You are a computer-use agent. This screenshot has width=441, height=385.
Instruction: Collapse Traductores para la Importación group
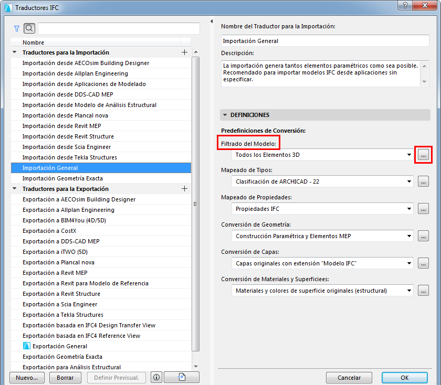(15, 52)
